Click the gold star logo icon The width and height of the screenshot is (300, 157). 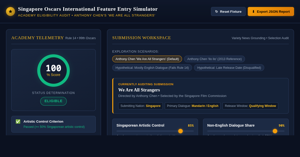[x=10, y=11]
